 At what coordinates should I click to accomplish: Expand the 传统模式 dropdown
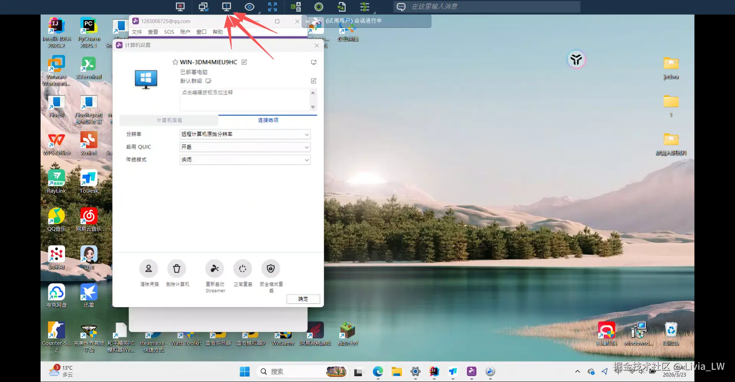pyautogui.click(x=245, y=159)
